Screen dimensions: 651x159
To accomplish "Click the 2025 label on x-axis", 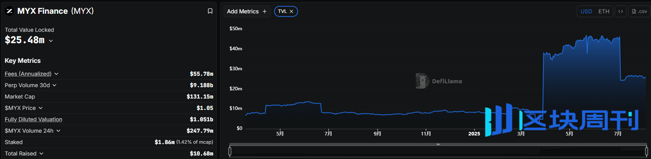I will tap(474, 134).
